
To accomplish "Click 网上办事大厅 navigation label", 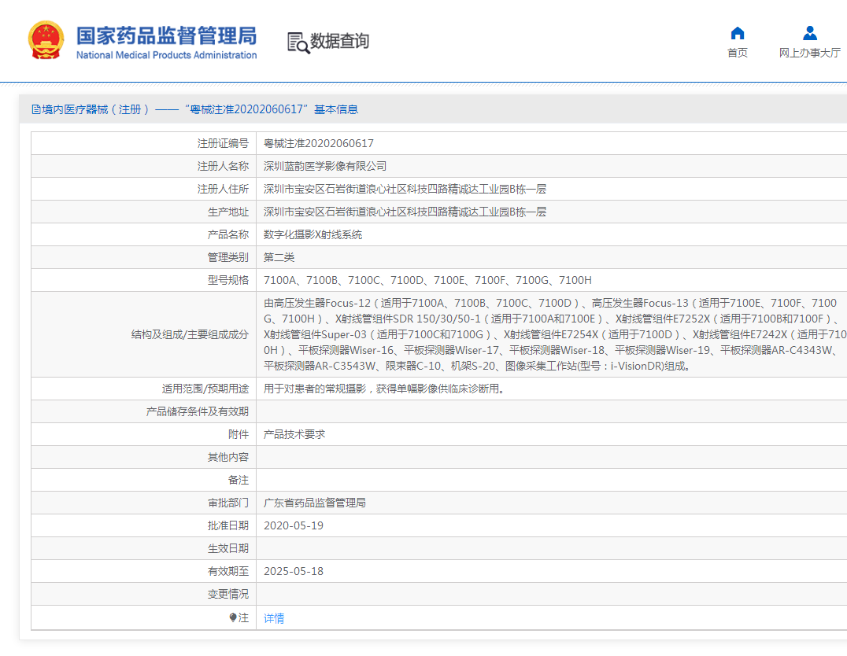I will pyautogui.click(x=810, y=53).
